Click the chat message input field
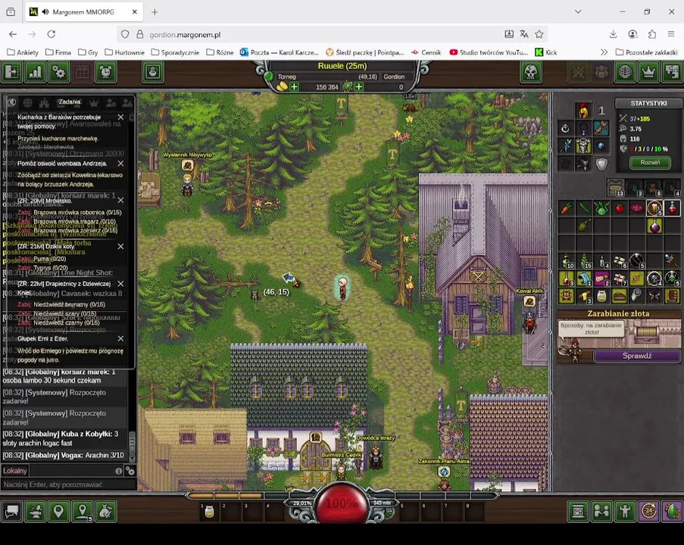Image resolution: width=684 pixels, height=545 pixels. tap(69, 484)
